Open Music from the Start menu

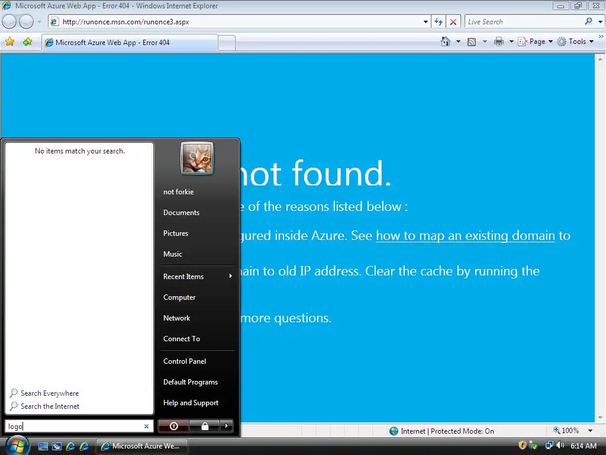[172, 254]
